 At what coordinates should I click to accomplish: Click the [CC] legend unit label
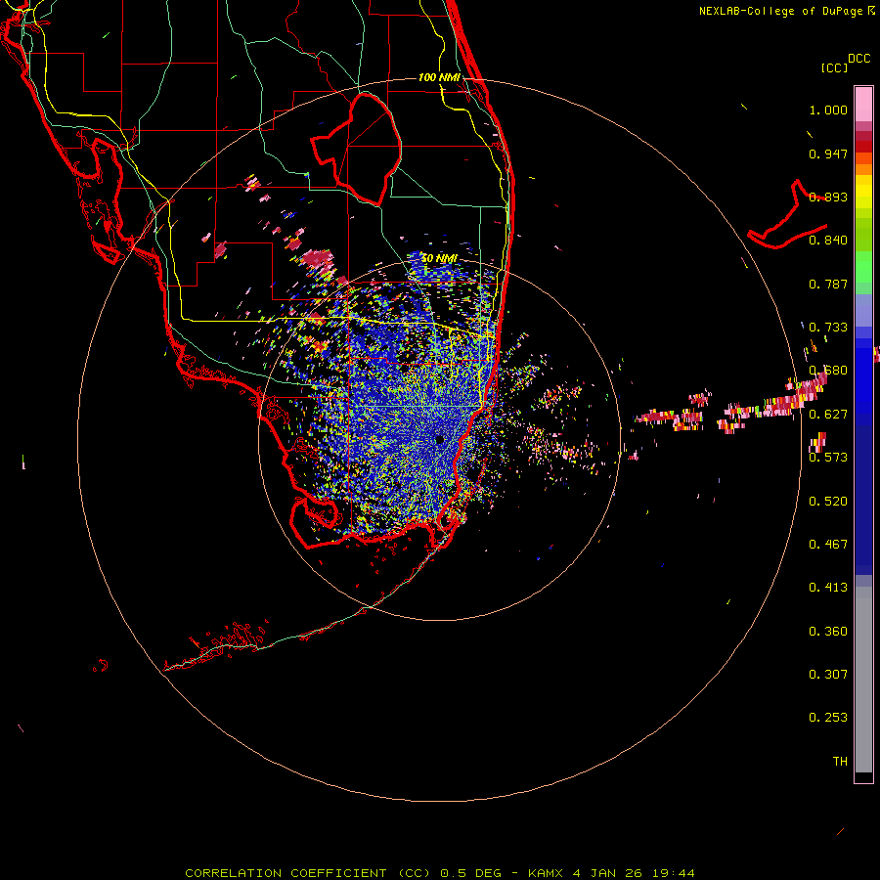(834, 68)
